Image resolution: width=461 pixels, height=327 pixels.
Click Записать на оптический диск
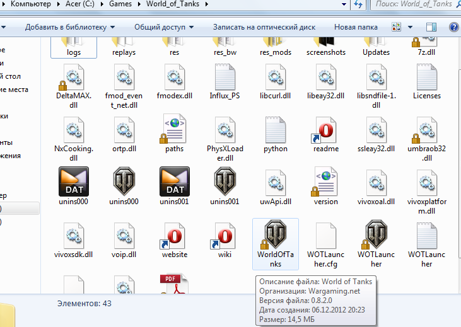[264, 27]
